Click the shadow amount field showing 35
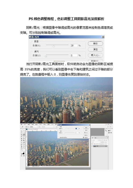The width and height of the screenshot is (133, 188). [x=74, y=46]
